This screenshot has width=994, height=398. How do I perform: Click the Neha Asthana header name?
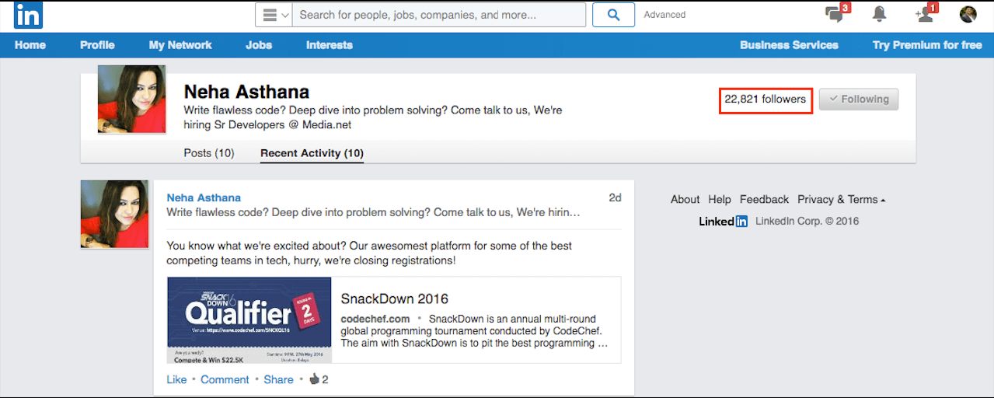[x=246, y=92]
